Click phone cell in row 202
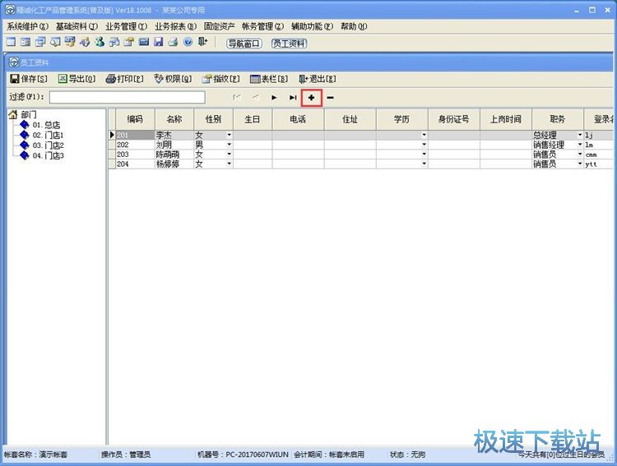The height and width of the screenshot is (466, 617). tap(298, 145)
